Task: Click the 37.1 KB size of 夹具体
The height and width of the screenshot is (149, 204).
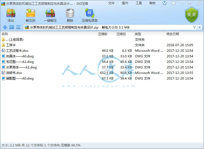Action: (x=108, y=56)
